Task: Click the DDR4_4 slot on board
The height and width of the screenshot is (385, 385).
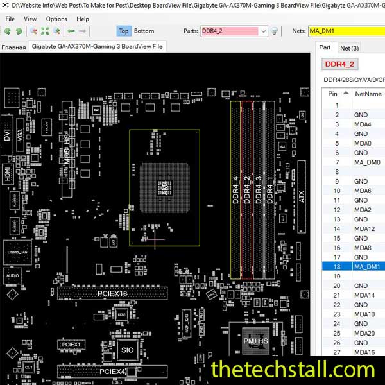Action: point(235,190)
